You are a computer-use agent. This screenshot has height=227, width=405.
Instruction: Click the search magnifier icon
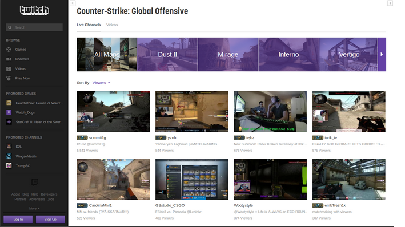(10, 27)
